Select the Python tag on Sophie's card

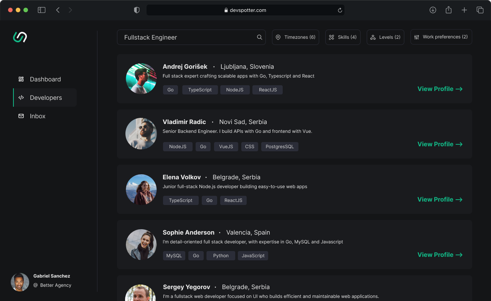[221, 256]
